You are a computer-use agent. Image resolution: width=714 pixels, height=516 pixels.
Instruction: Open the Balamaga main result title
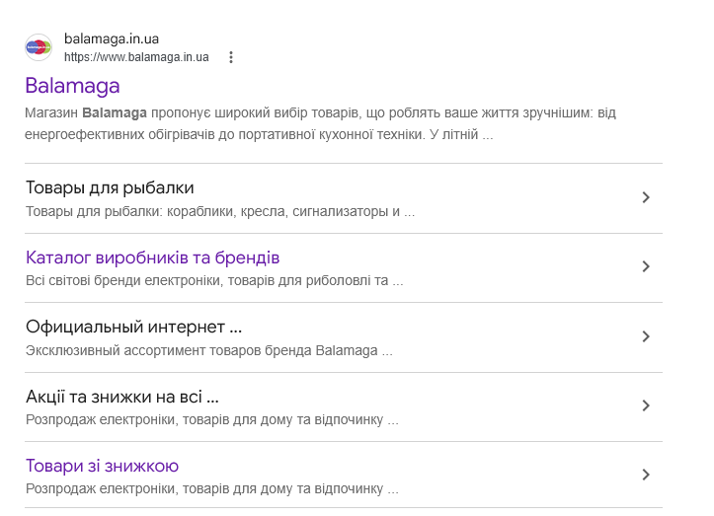(x=72, y=86)
